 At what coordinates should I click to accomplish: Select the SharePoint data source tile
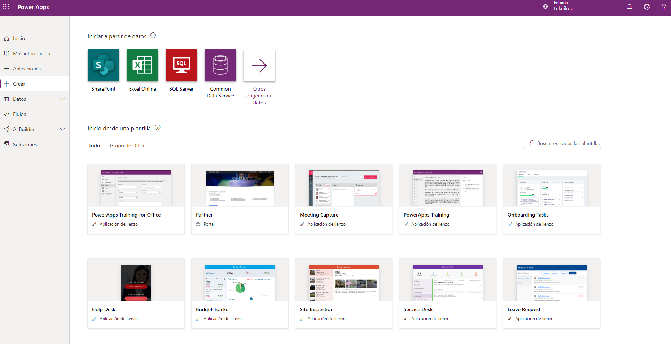[x=104, y=65]
